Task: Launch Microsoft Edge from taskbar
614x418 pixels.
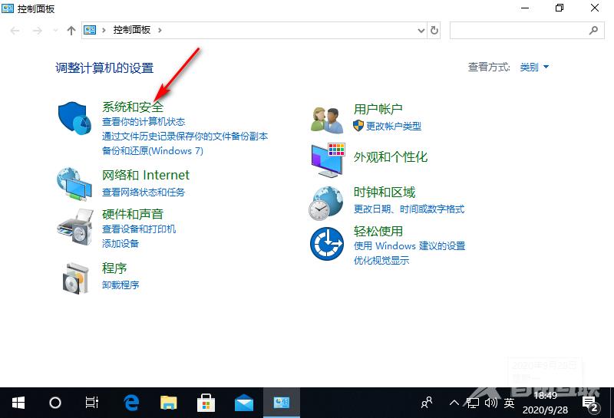Action: point(131,403)
